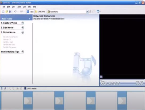Click the Forward button in the preview controls

point(119,83)
